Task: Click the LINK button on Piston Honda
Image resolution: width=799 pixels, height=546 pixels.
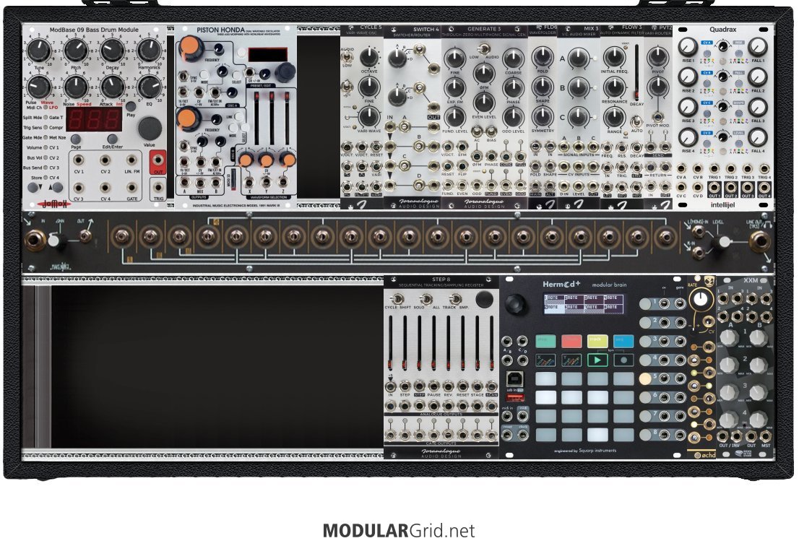Action: pos(238,116)
